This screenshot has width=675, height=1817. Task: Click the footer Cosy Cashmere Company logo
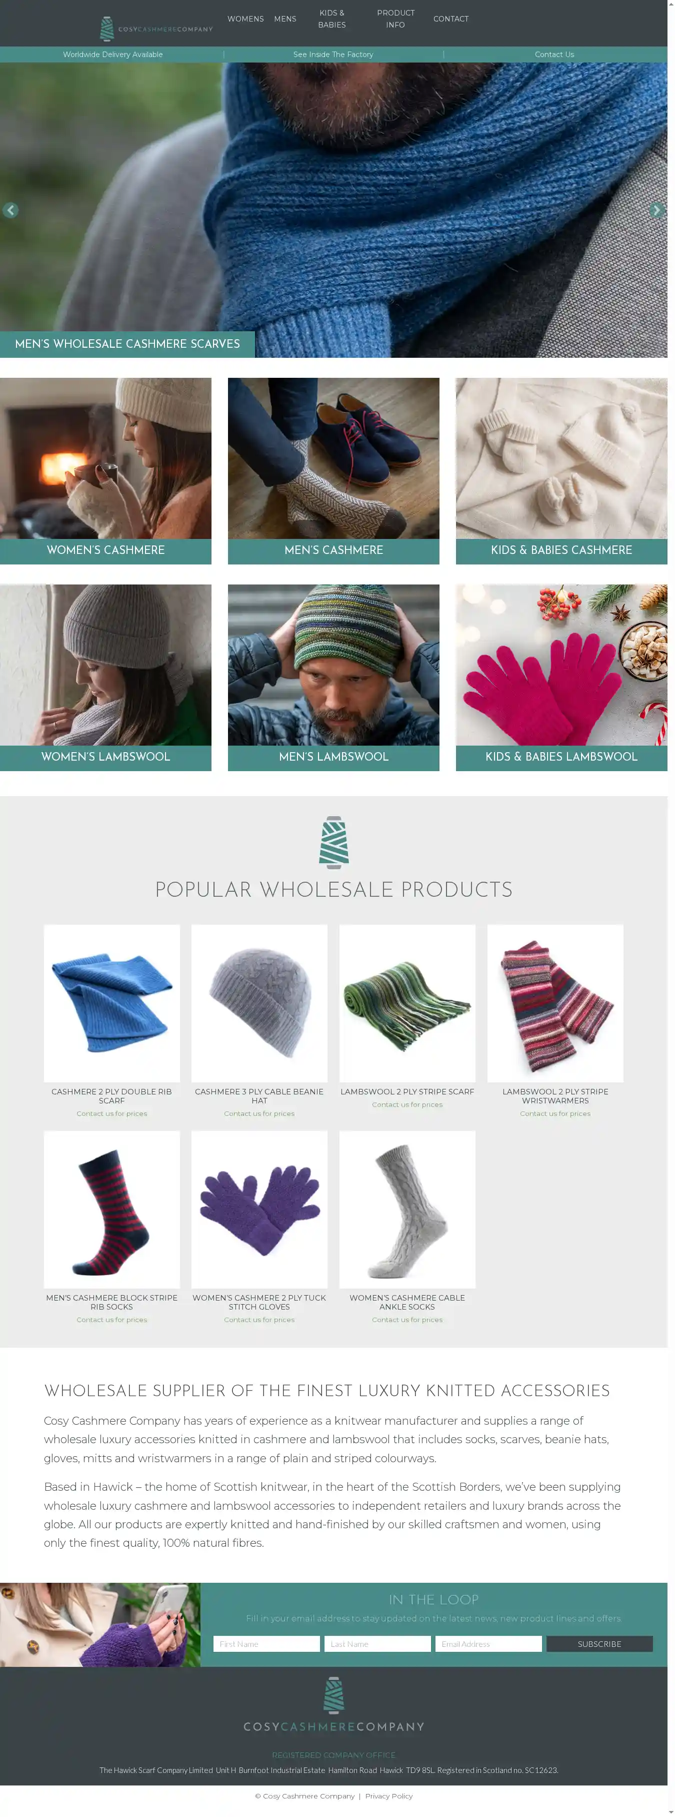[x=334, y=1704]
